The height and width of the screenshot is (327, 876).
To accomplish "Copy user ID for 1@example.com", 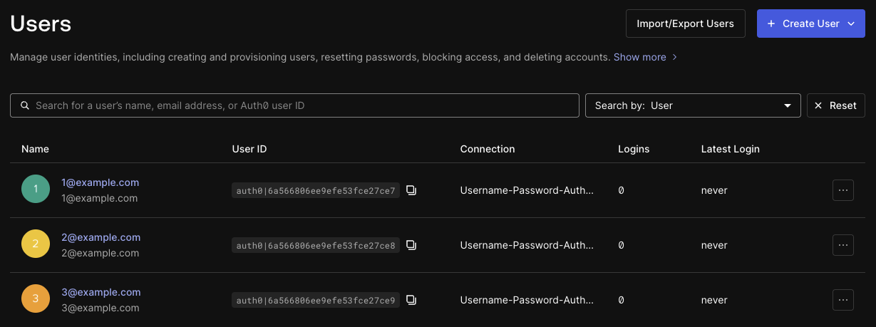I will (411, 190).
